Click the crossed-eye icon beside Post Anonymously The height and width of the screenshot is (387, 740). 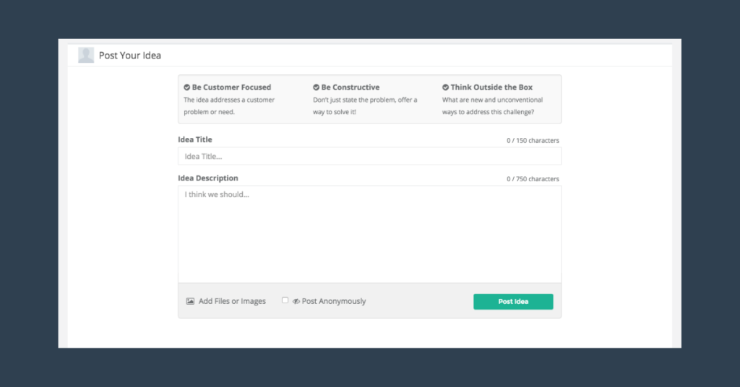(296, 301)
